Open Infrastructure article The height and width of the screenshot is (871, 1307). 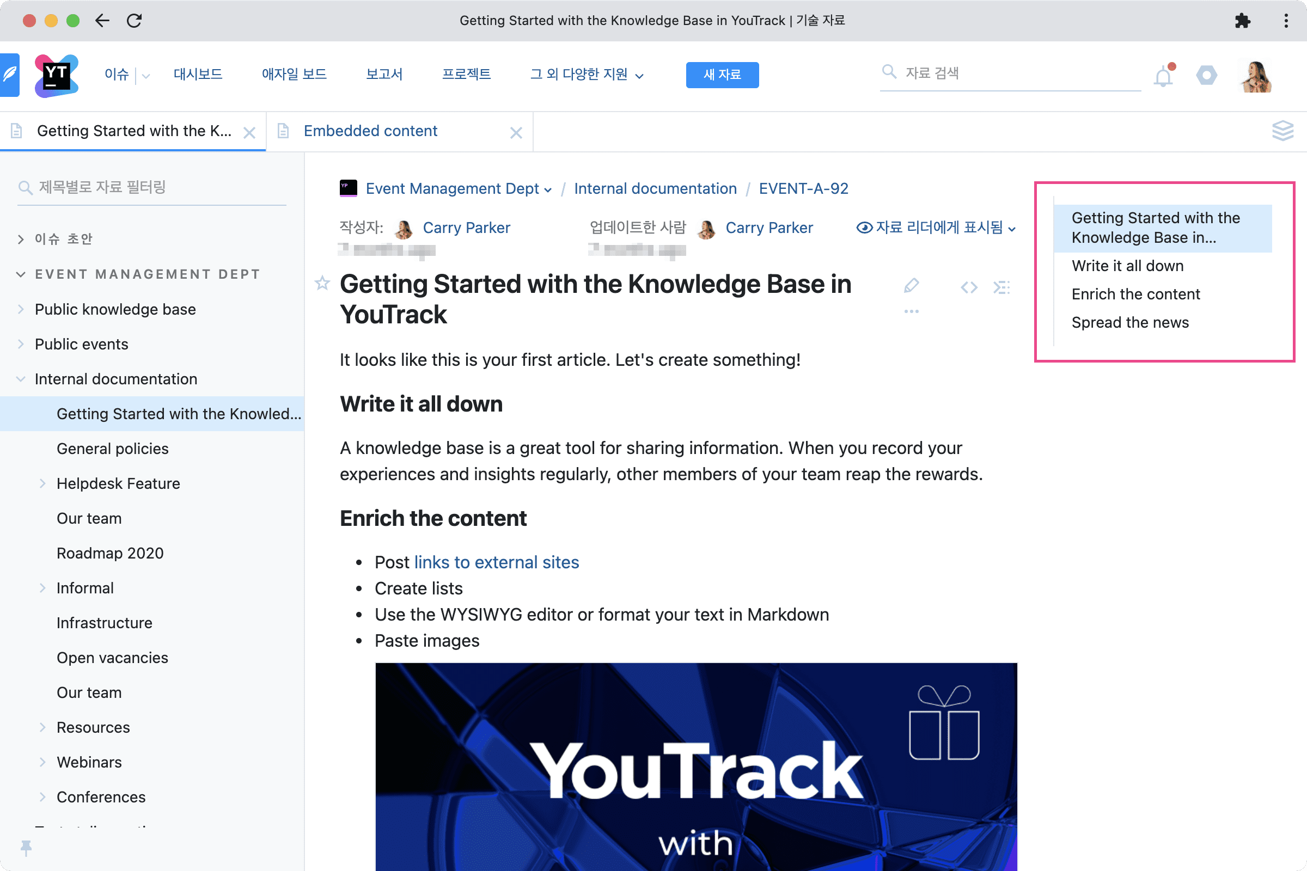click(105, 623)
